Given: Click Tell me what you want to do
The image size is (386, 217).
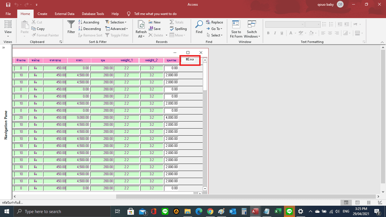Looking at the screenshot, I should pos(155,14).
